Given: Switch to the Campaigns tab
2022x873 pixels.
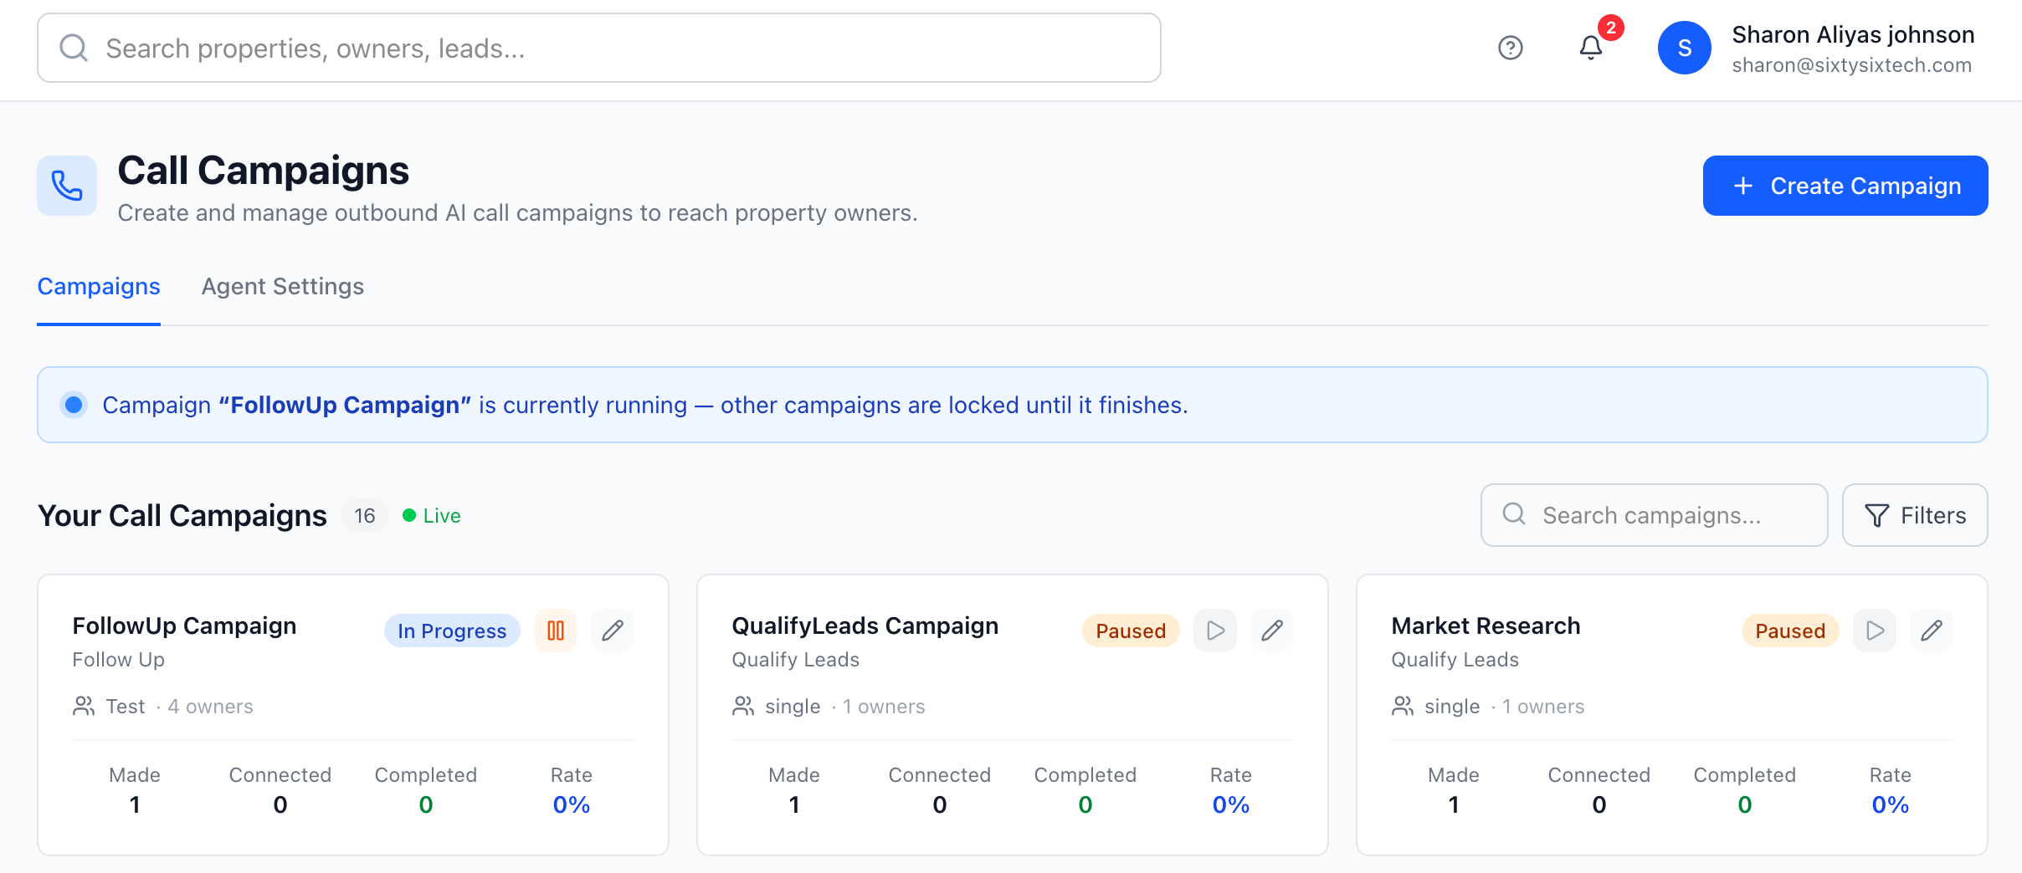Looking at the screenshot, I should (x=99, y=287).
